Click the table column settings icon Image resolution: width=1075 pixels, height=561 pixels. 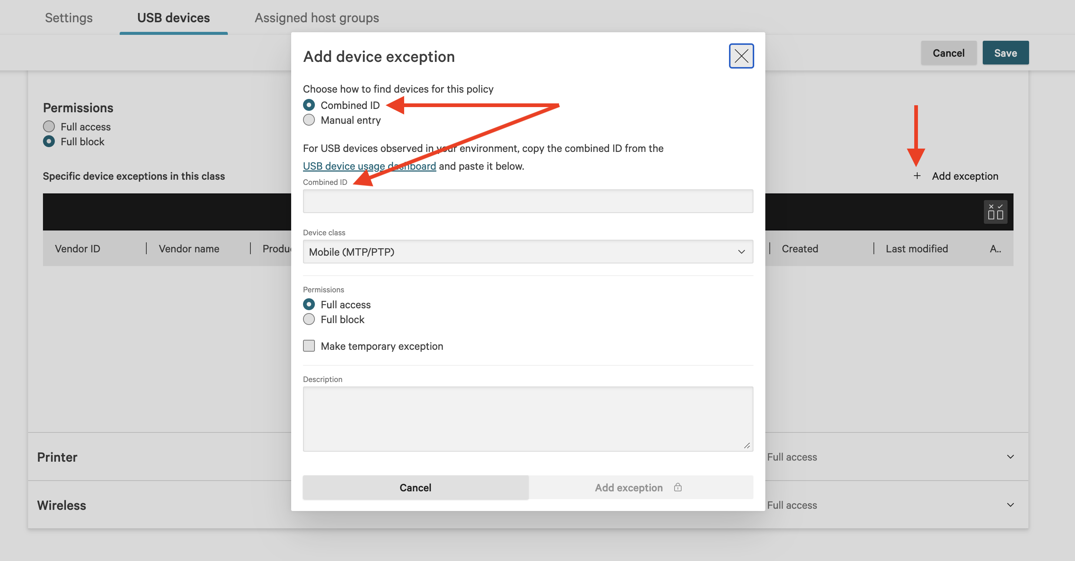[995, 212]
